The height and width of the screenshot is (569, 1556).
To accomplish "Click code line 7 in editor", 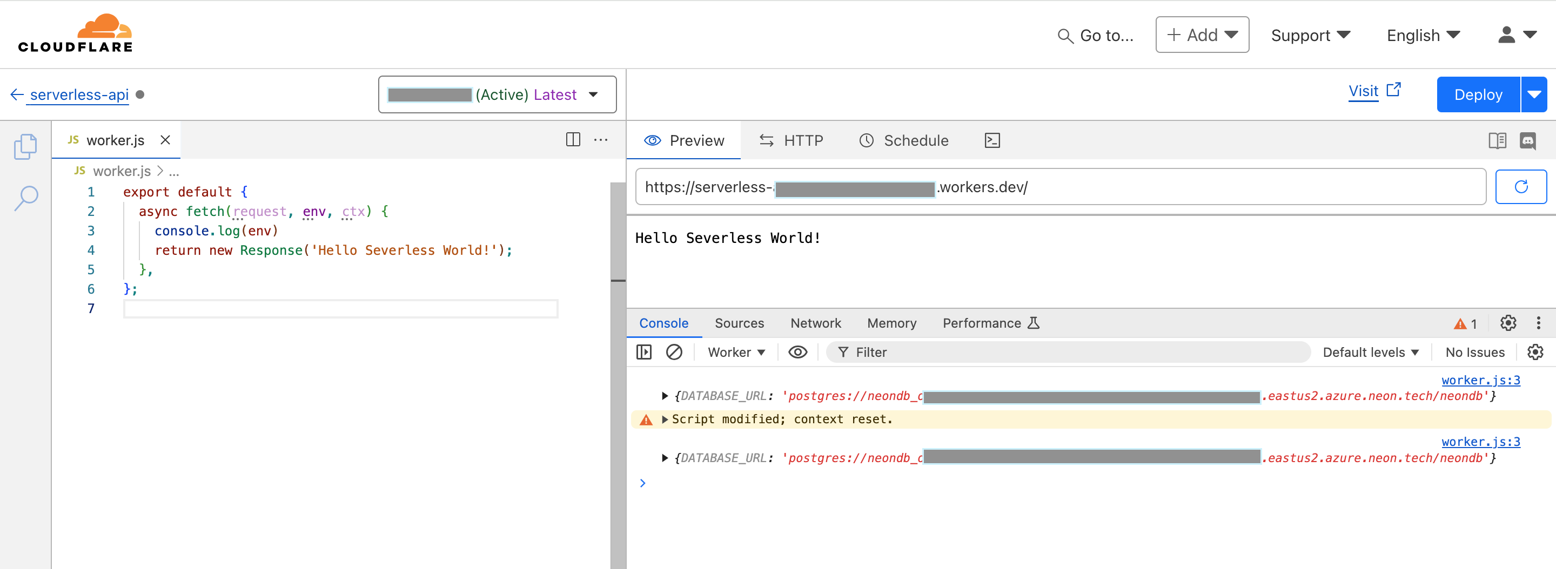I will (340, 309).
